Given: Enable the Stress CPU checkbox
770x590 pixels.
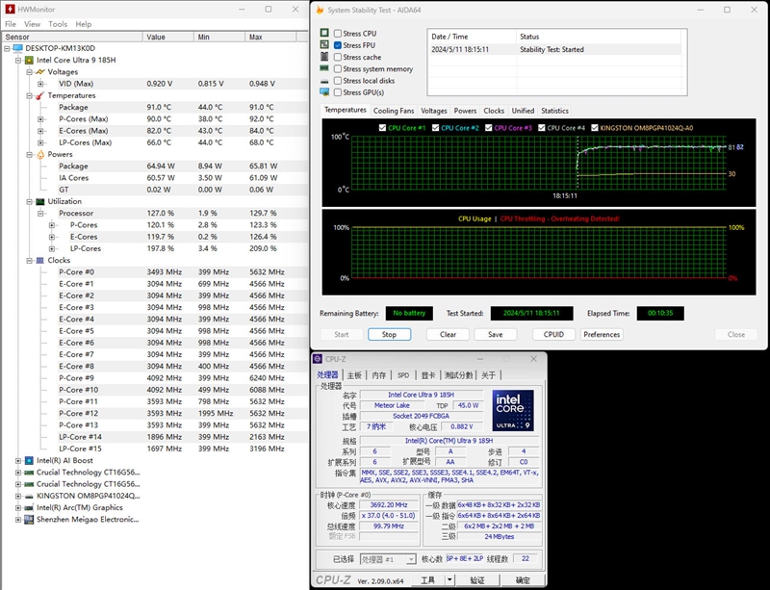Looking at the screenshot, I should coord(338,34).
